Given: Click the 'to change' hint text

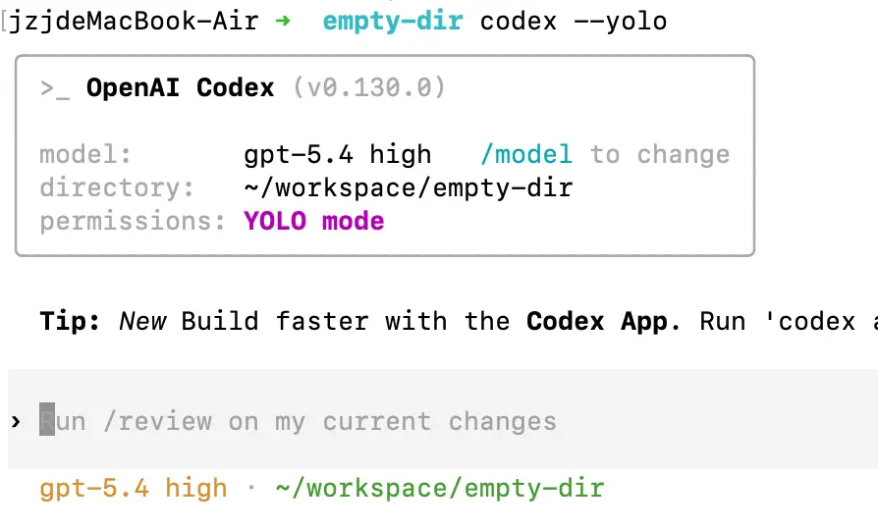Looking at the screenshot, I should click(x=660, y=154).
